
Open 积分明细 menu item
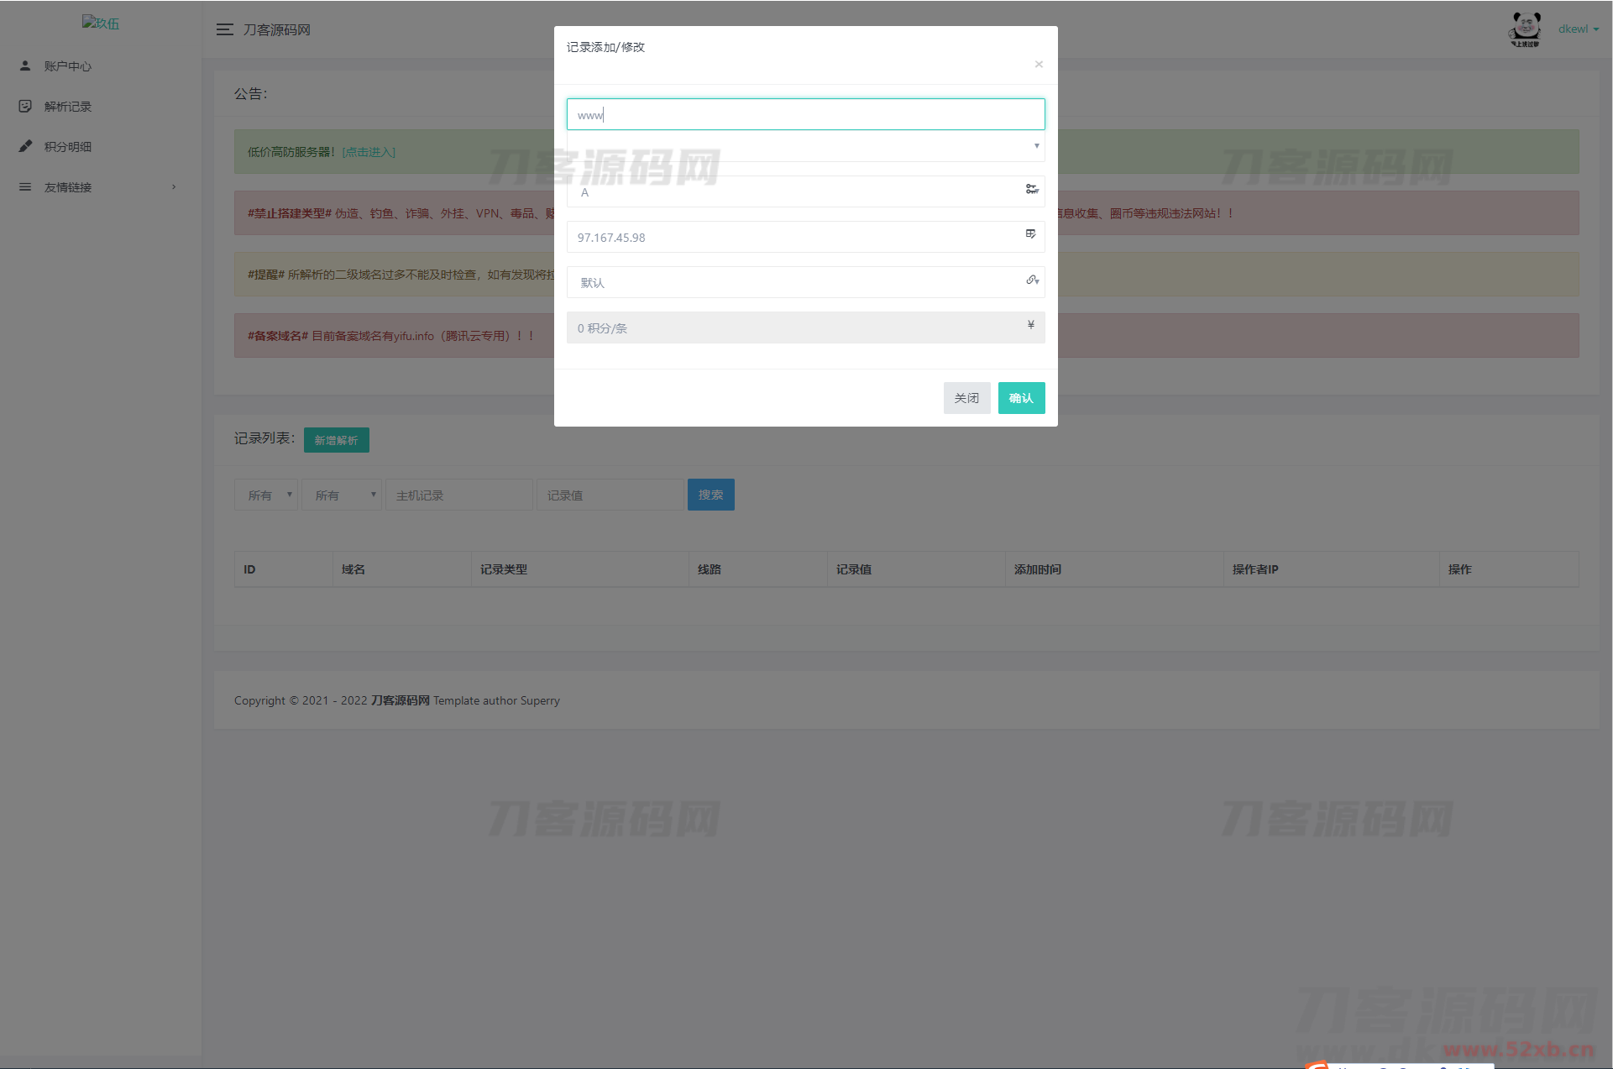point(68,147)
